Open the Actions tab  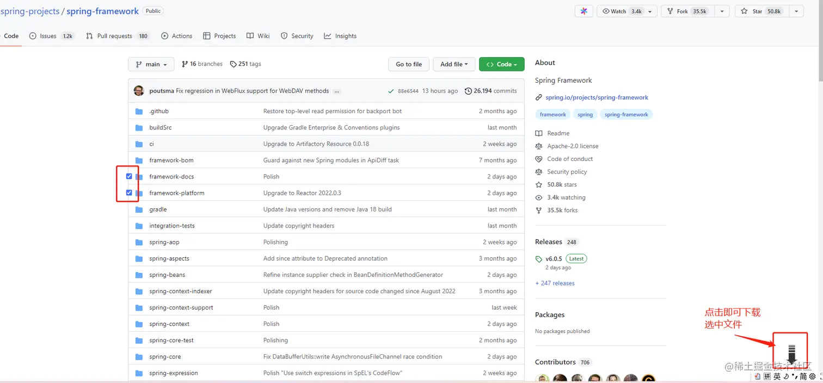177,36
